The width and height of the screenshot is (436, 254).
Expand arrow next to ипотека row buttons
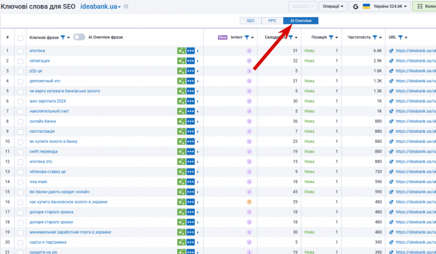[198, 51]
